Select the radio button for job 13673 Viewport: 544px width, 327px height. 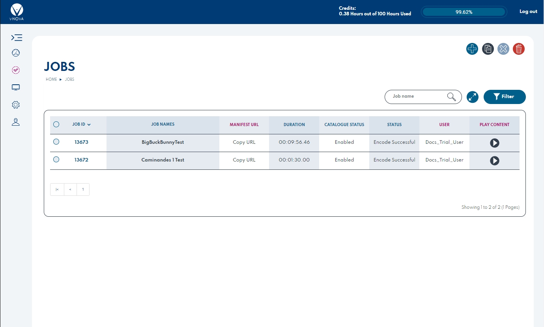pos(56,142)
